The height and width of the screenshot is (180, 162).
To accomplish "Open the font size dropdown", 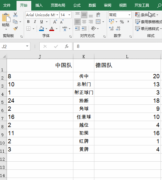I will click(69, 15).
